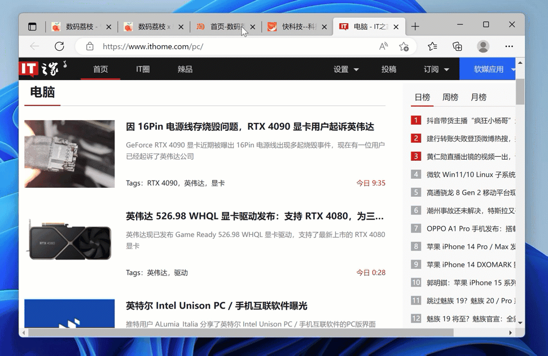The image size is (548, 356).
Task: Expand the 软媒应用 dropdown
Action: click(489, 69)
